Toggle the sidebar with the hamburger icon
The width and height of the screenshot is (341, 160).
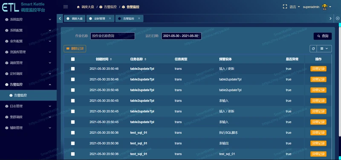66,7
